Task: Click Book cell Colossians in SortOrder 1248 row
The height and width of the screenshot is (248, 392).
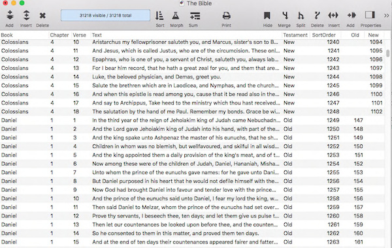Action: click(x=15, y=112)
